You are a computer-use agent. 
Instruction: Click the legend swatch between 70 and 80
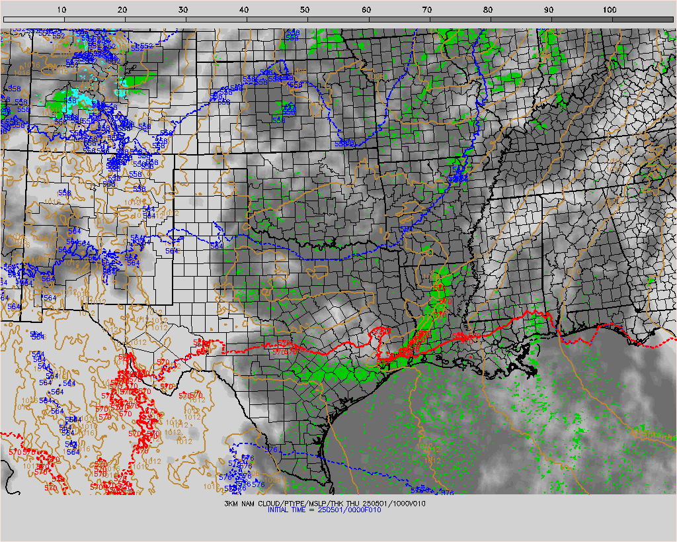[x=460, y=19]
